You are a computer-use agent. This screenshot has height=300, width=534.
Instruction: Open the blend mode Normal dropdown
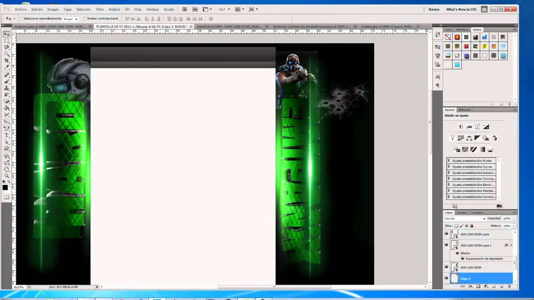(x=465, y=218)
